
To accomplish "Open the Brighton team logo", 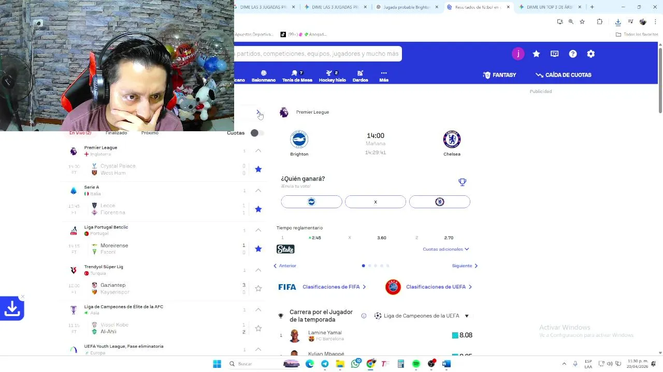I will coord(299,139).
